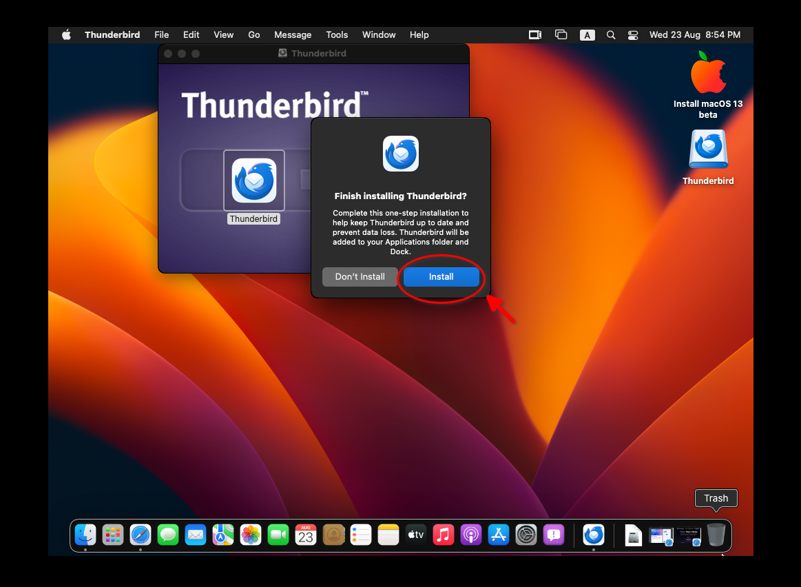
Task: Launch FaceTime from the Dock
Action: click(x=278, y=535)
